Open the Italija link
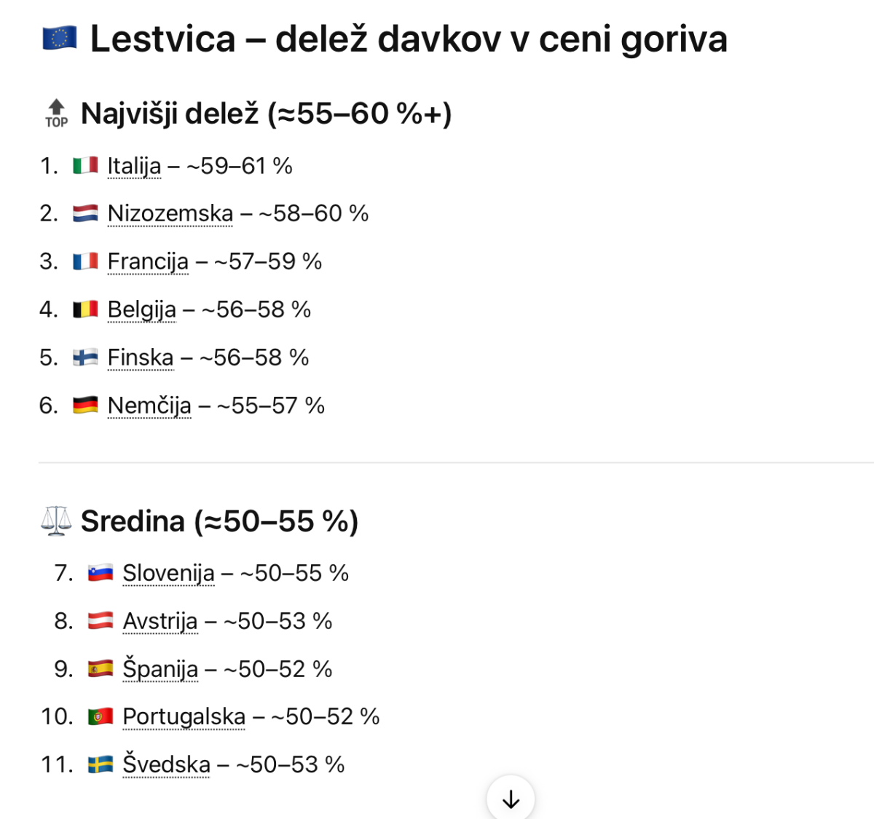 click(x=134, y=167)
